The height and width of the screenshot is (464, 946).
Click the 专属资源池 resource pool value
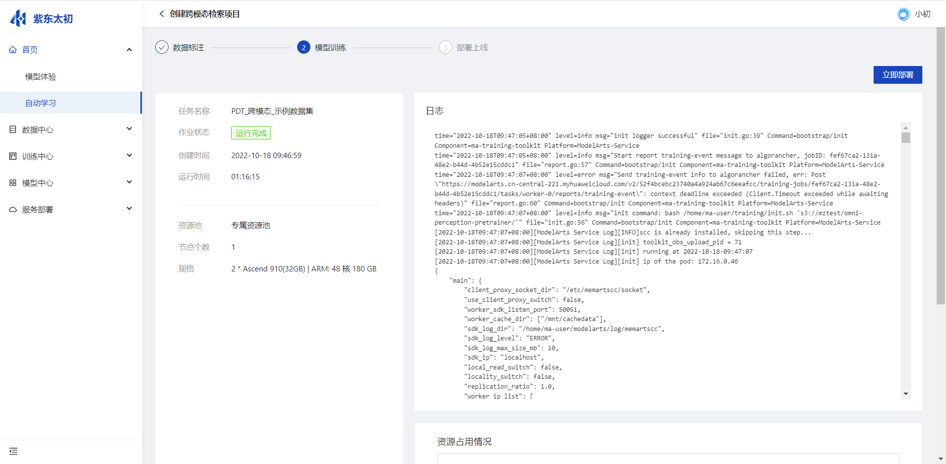pos(251,226)
